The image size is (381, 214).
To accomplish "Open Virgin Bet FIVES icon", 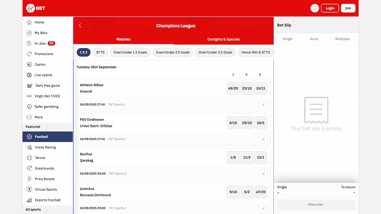I will pos(29,96).
